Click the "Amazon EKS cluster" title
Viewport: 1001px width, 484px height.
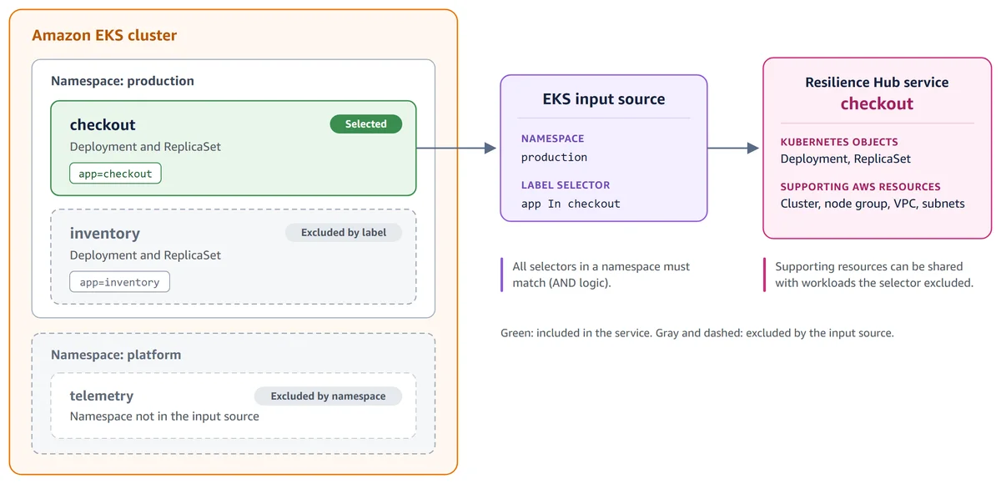tap(104, 36)
